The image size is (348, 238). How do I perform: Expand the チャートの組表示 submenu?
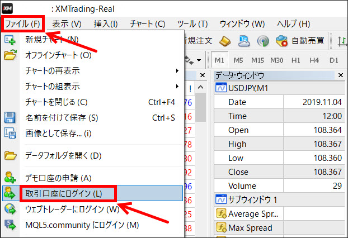tap(102, 86)
